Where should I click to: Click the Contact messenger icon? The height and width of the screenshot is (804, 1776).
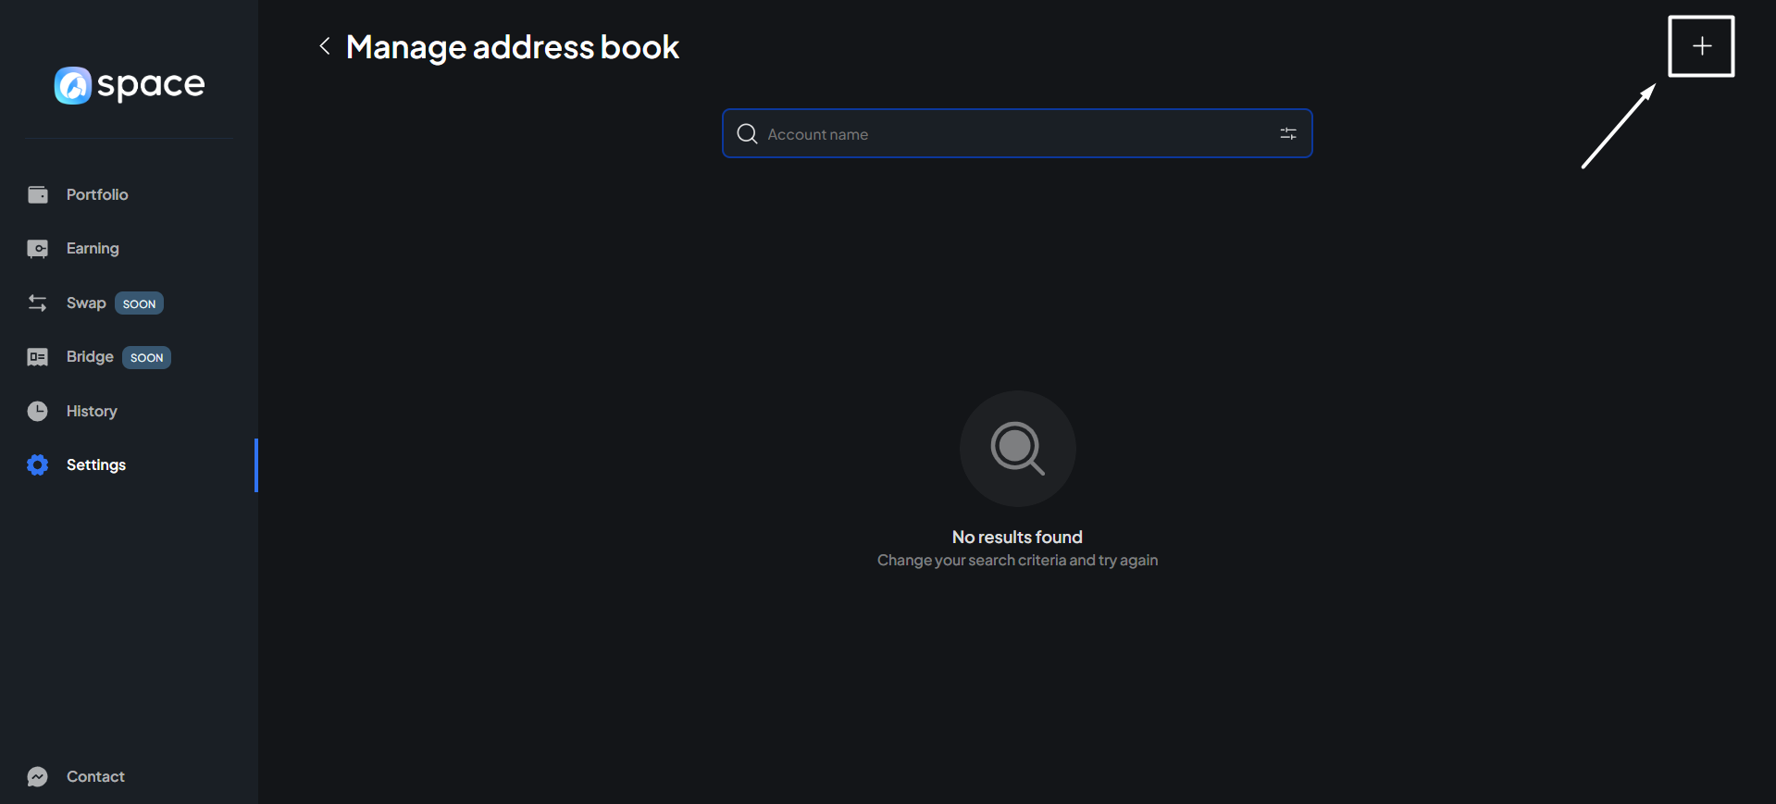(38, 776)
